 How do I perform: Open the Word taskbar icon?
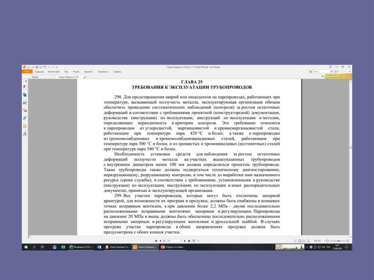click(x=99, y=247)
